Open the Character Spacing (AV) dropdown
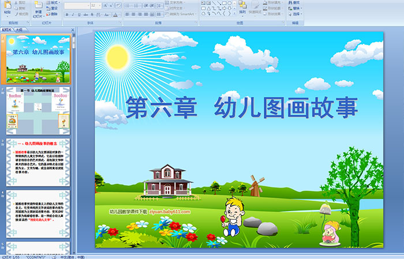Viewport: 404px width, 259px height. coord(99,14)
